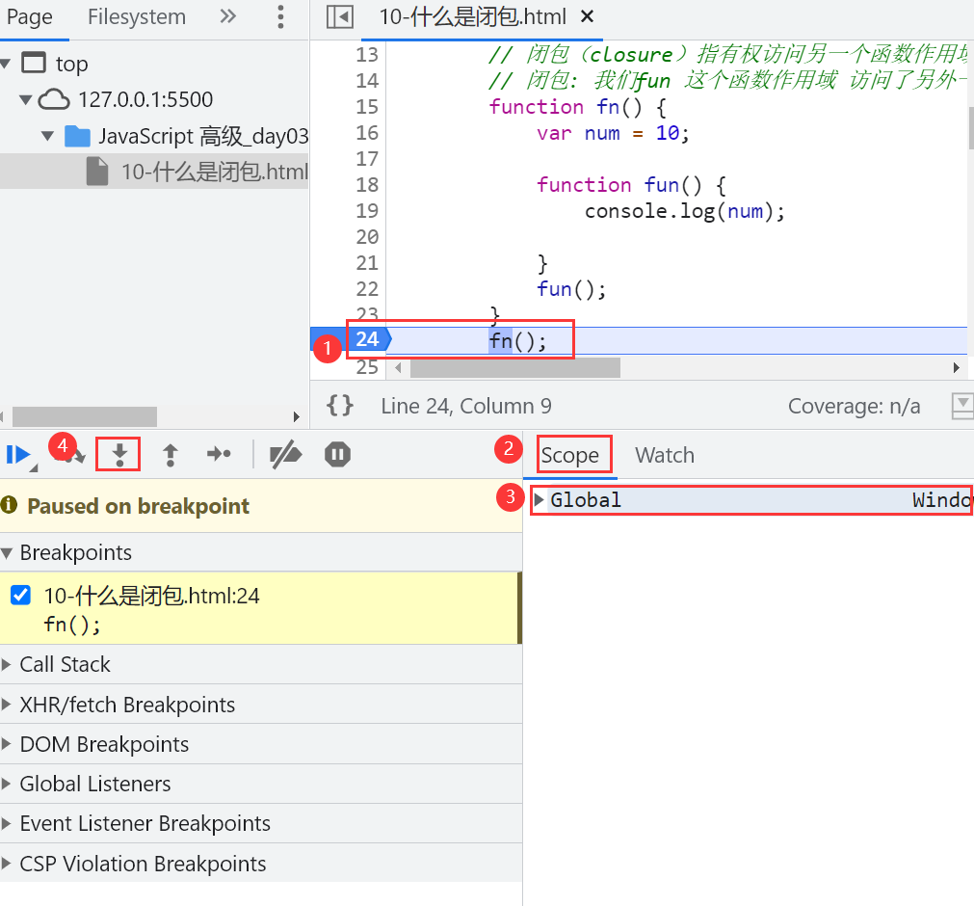This screenshot has height=906, width=974.
Task: Click the code editor horizontal scrollbar
Action: [x=515, y=368]
